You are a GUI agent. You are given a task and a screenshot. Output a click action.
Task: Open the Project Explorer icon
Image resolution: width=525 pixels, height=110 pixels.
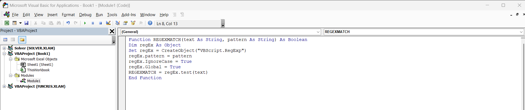click(x=117, y=23)
